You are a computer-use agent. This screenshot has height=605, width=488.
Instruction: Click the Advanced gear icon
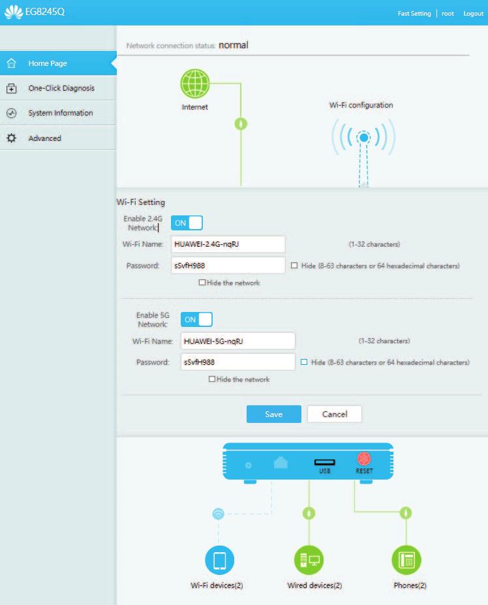click(12, 138)
